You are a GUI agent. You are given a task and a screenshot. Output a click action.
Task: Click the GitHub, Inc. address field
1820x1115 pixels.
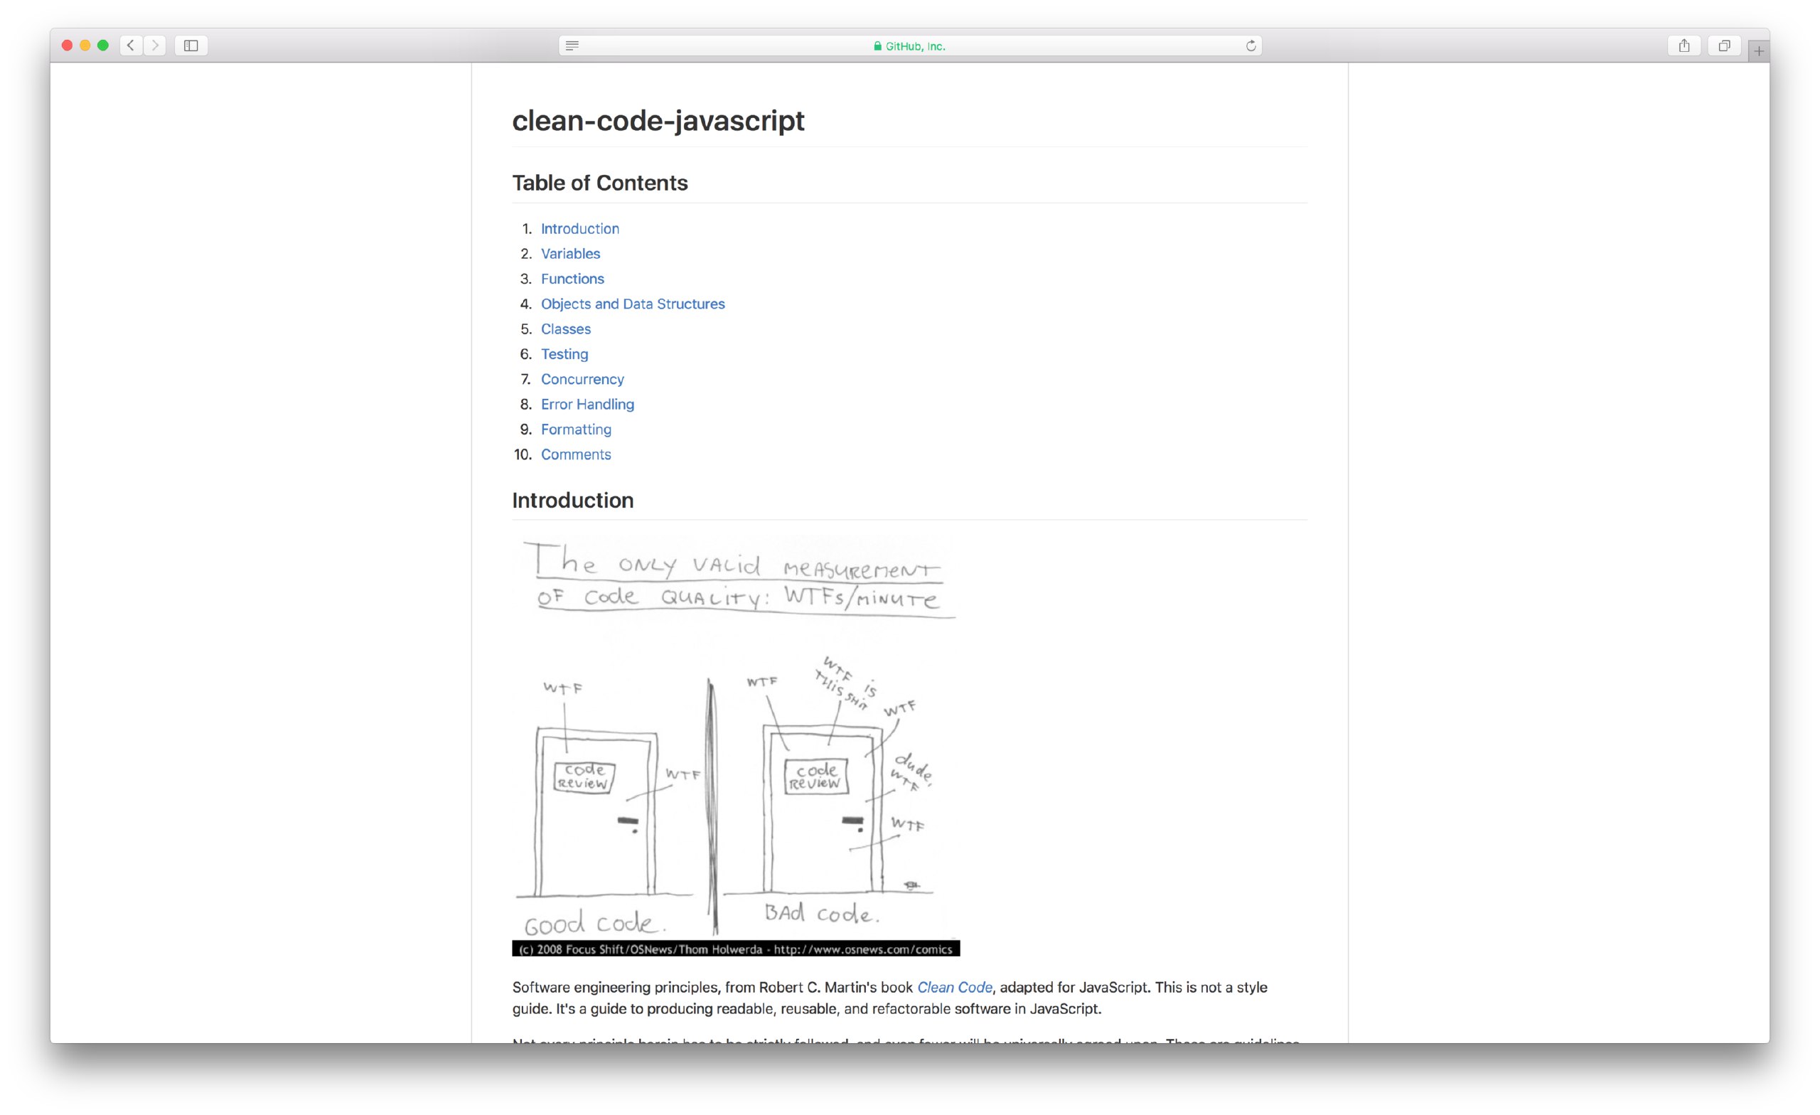[910, 46]
